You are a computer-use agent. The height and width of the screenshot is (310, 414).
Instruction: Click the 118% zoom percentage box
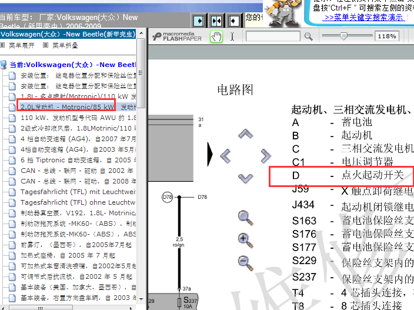click(x=387, y=36)
